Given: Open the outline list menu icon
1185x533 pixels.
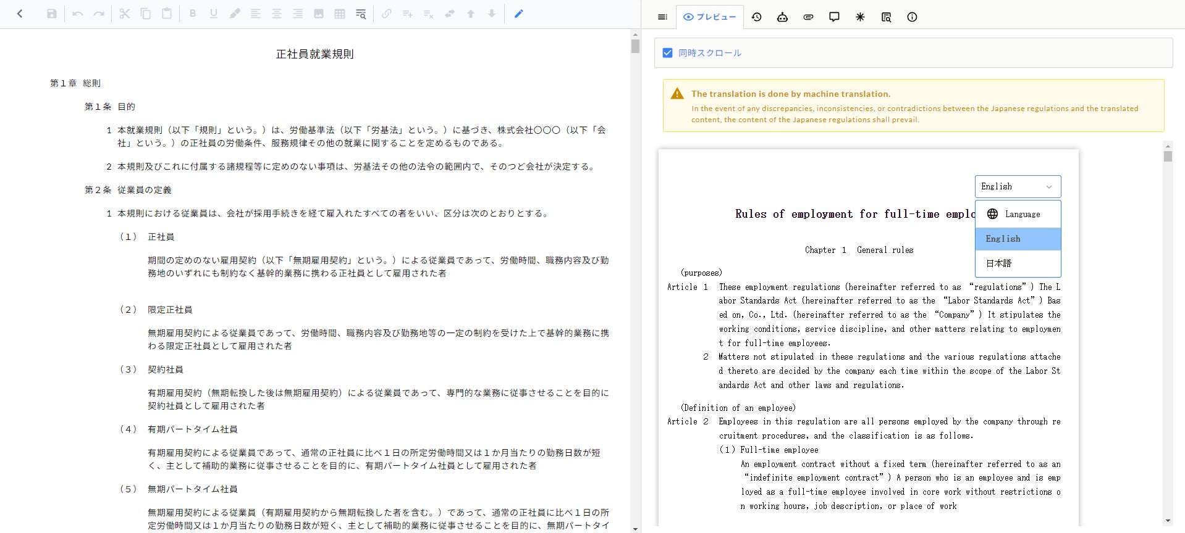Looking at the screenshot, I should point(662,17).
